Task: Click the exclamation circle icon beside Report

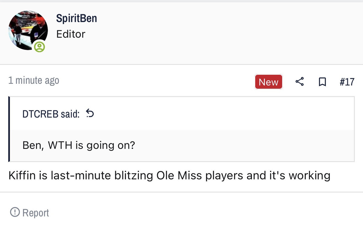Action: click(15, 212)
